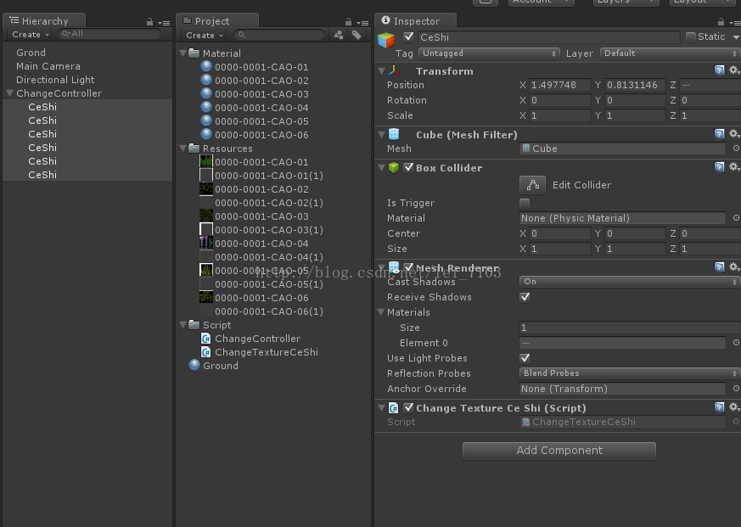Screen dimensions: 741x527
Task: Lock the Project panel
Action: 348,22
